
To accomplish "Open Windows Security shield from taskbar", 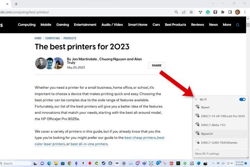I will tap(199, 163).
